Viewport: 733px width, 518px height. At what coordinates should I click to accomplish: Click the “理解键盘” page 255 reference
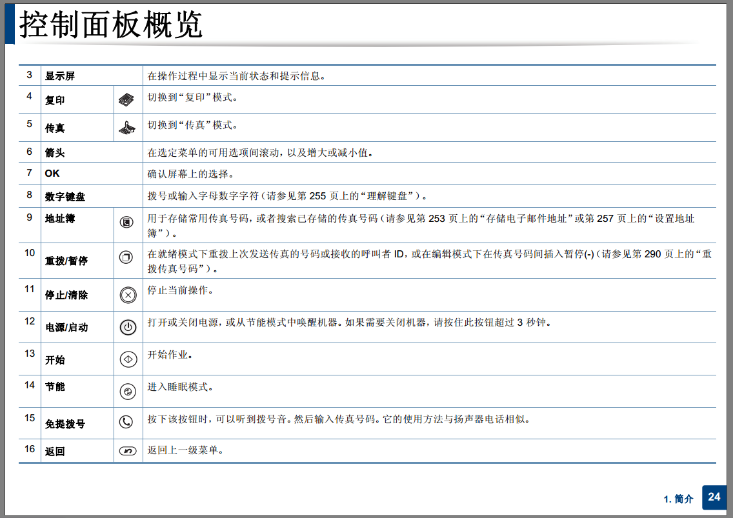tap(346, 196)
